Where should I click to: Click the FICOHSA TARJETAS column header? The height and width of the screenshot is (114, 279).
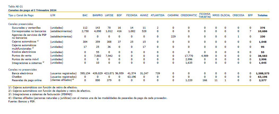click(x=205, y=15)
